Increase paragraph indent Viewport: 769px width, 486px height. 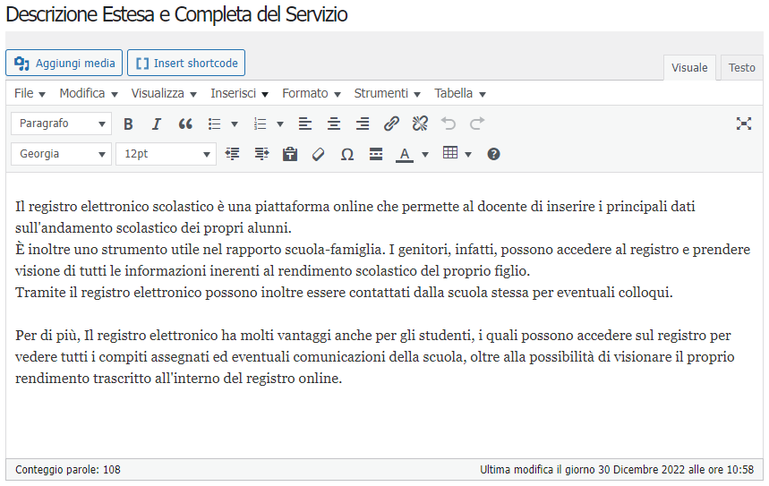pyautogui.click(x=261, y=154)
